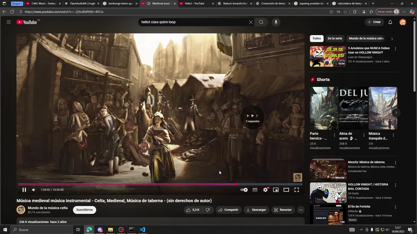
Task: Open the browser translate icon
Action: (x=338, y=12)
